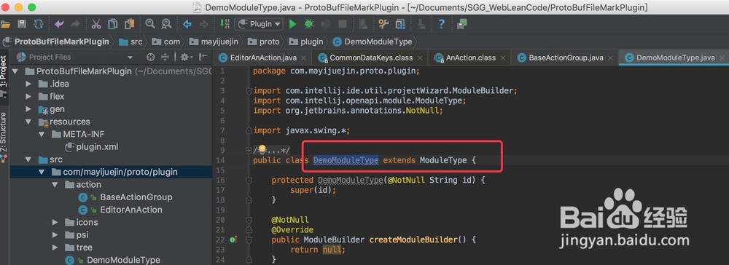This screenshot has height=265, width=729.
Task: Open the project panel gear settings
Action: coord(186,57)
